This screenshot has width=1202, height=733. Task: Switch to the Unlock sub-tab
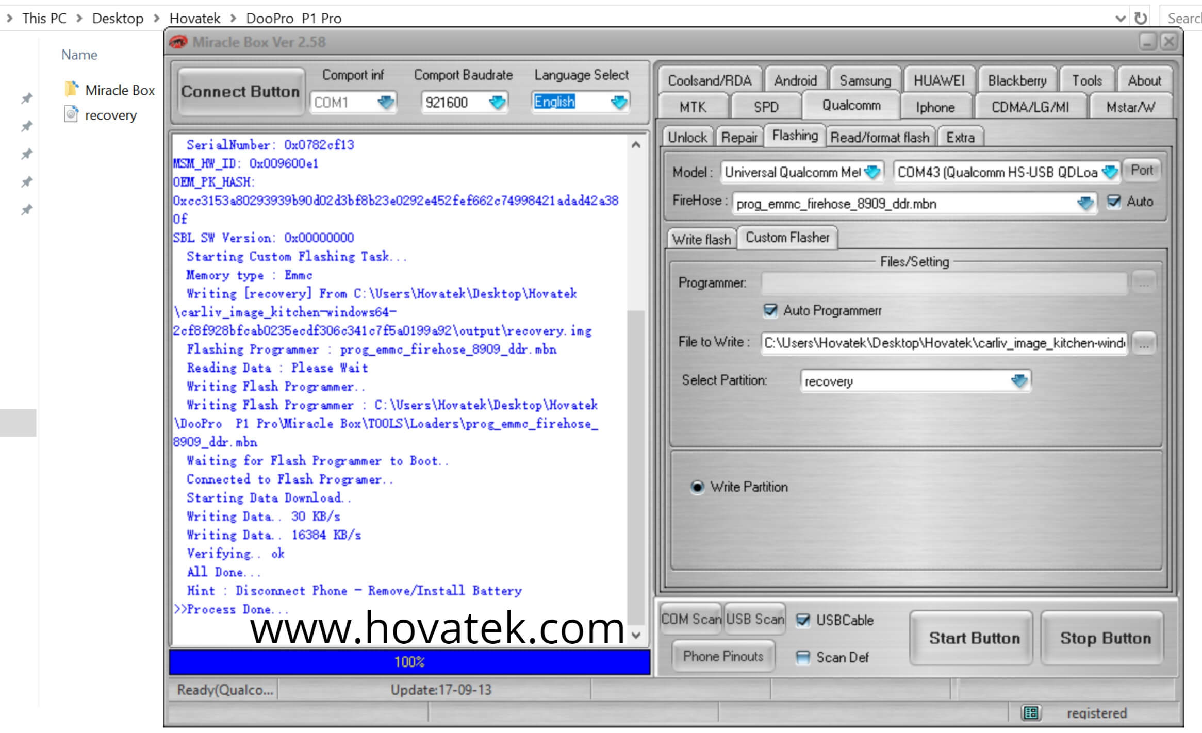tap(688, 137)
